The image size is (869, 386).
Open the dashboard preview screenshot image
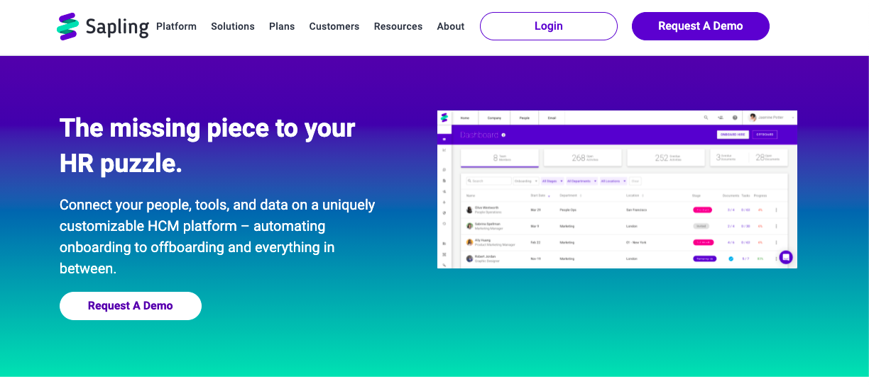tap(617, 189)
